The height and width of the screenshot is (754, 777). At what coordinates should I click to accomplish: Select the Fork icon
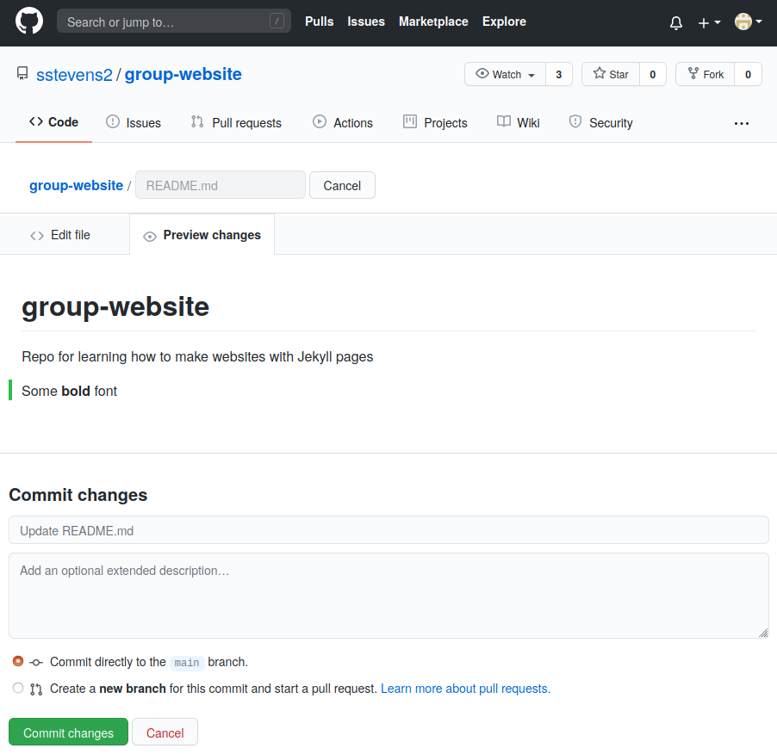[693, 74]
